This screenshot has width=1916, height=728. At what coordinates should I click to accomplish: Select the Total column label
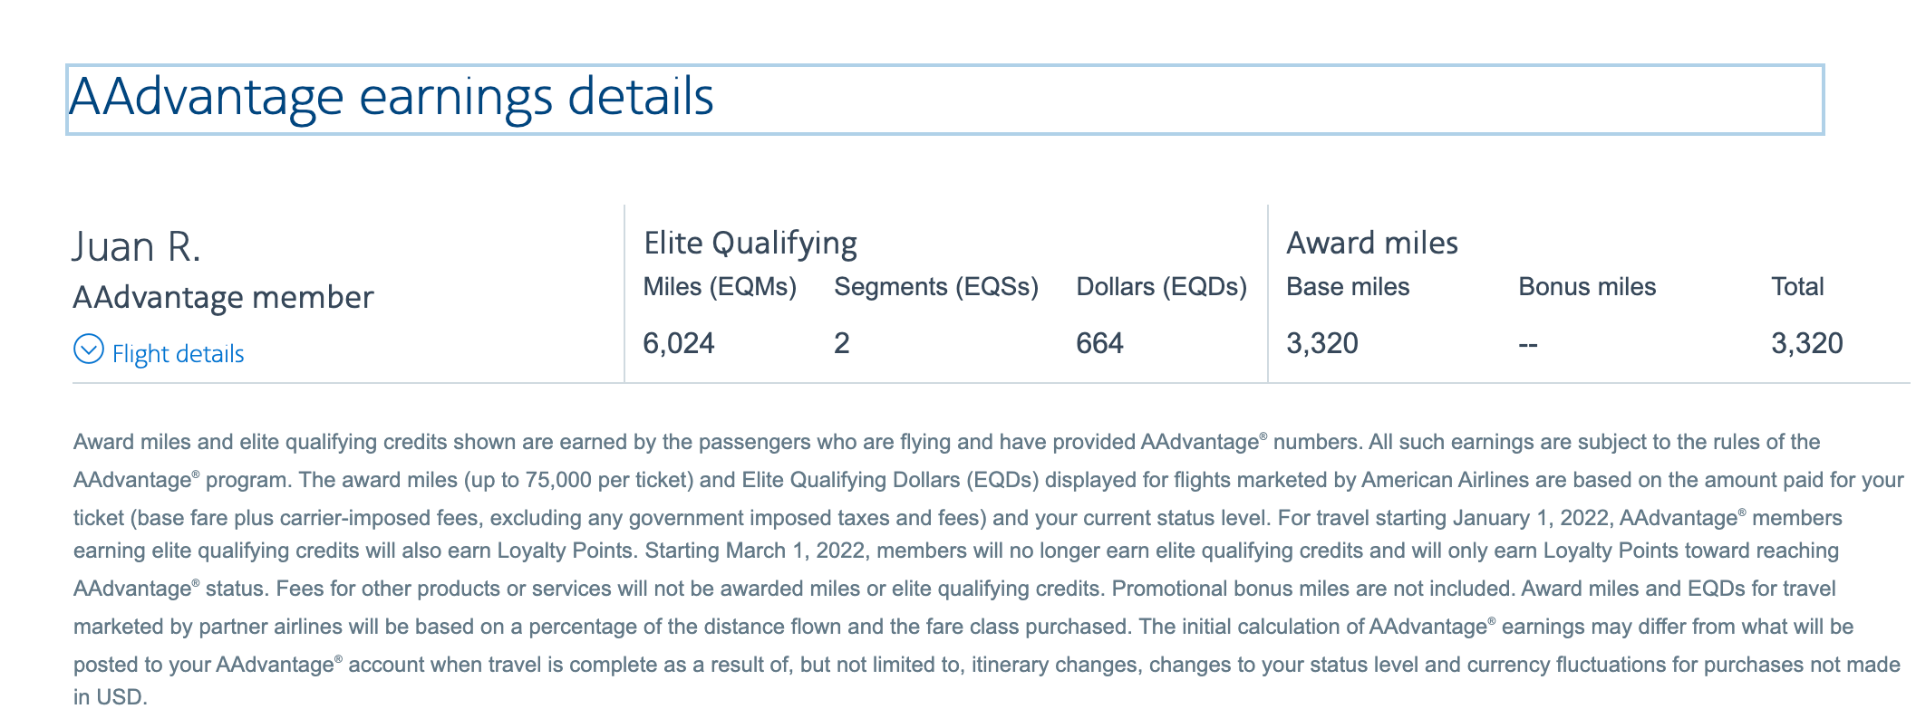tap(1796, 287)
